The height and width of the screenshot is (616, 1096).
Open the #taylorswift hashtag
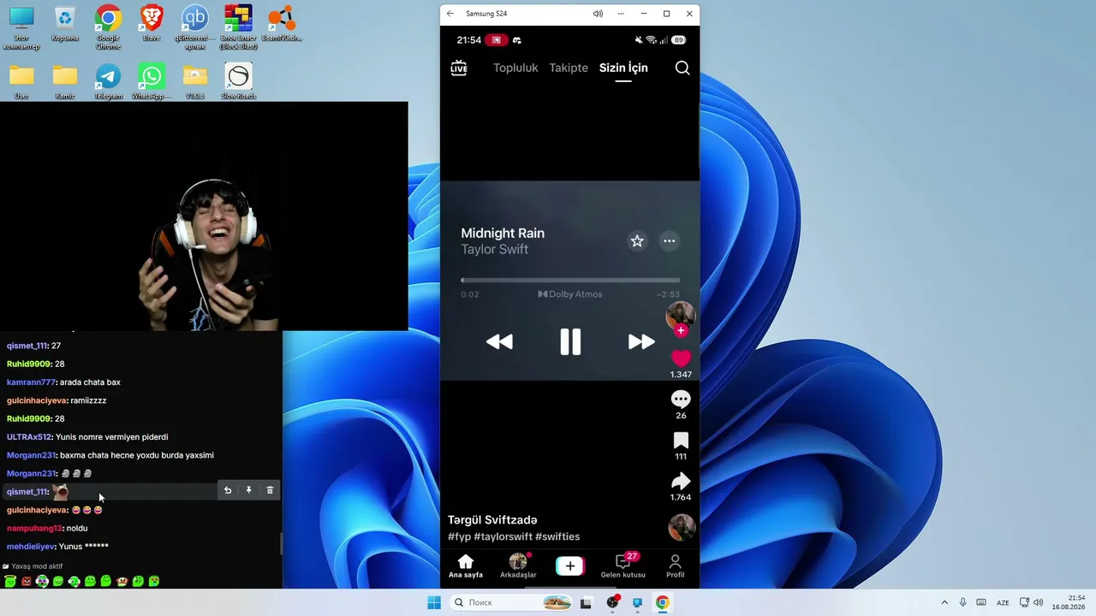point(503,536)
